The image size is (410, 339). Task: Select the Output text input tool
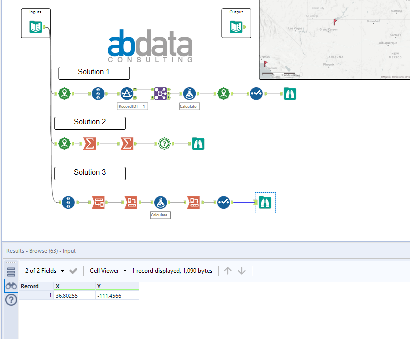[236, 27]
